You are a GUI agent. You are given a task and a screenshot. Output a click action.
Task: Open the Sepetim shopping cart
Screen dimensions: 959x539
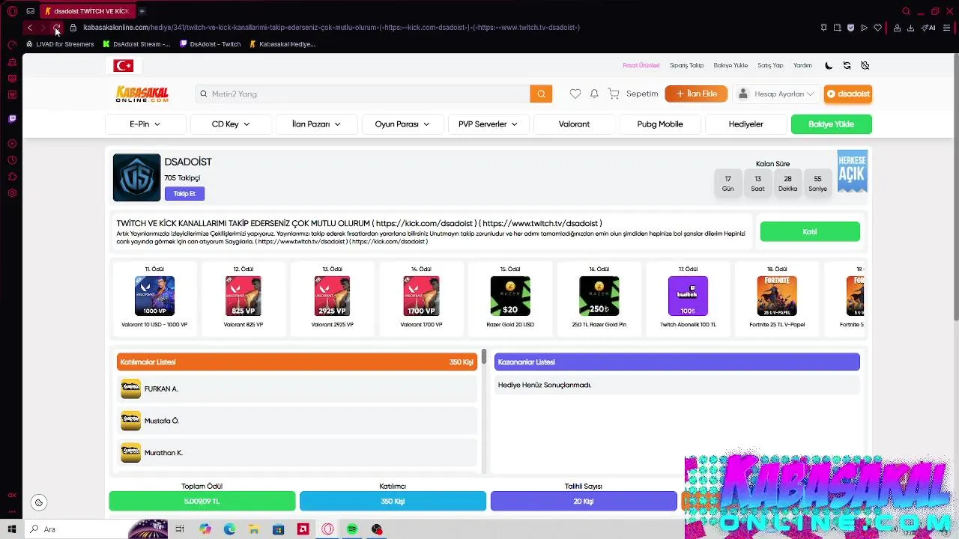(634, 94)
